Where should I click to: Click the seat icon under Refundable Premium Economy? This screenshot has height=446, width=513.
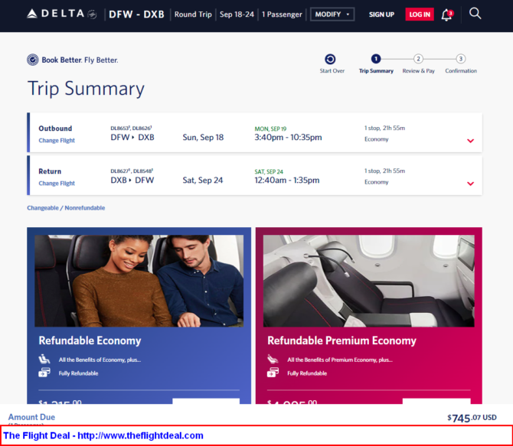273,359
